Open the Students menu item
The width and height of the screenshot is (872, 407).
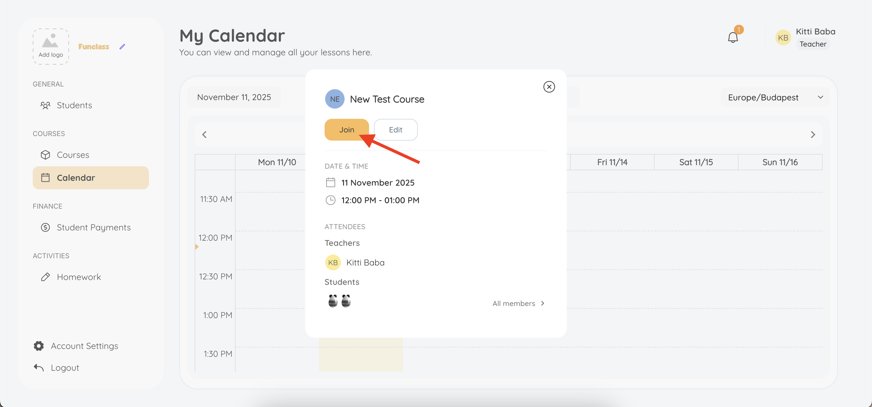click(74, 106)
